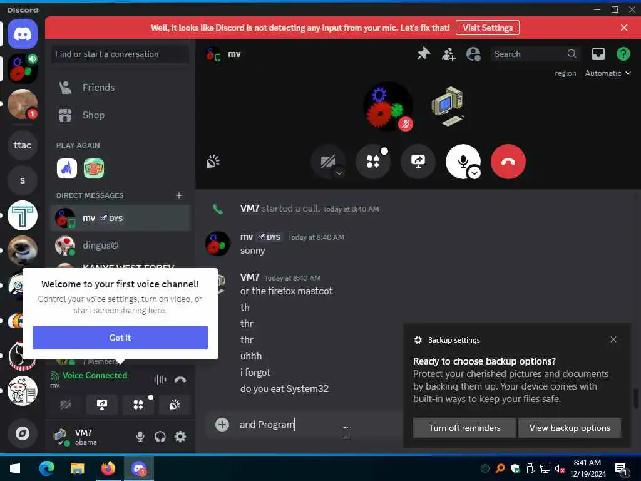Open Microsoft Edge from taskbar
The width and height of the screenshot is (641, 481).
pyautogui.click(x=46, y=468)
